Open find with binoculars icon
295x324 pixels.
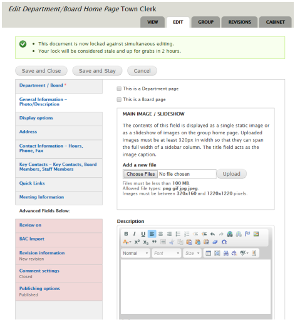[x=225, y=253]
